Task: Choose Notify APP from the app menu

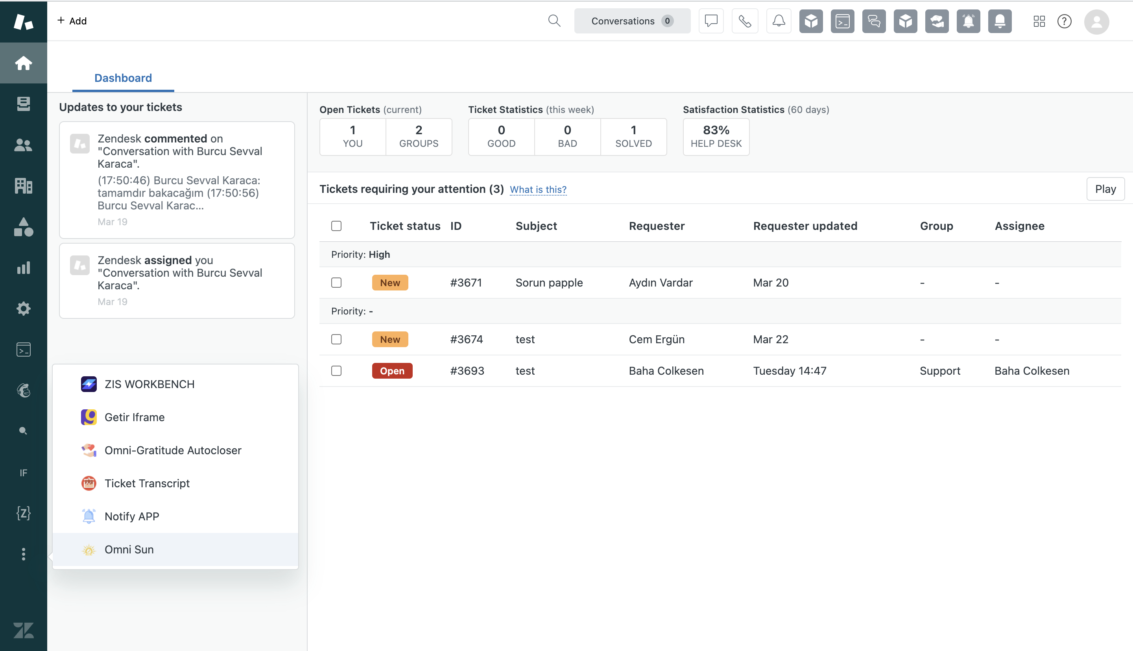Action: tap(175, 516)
